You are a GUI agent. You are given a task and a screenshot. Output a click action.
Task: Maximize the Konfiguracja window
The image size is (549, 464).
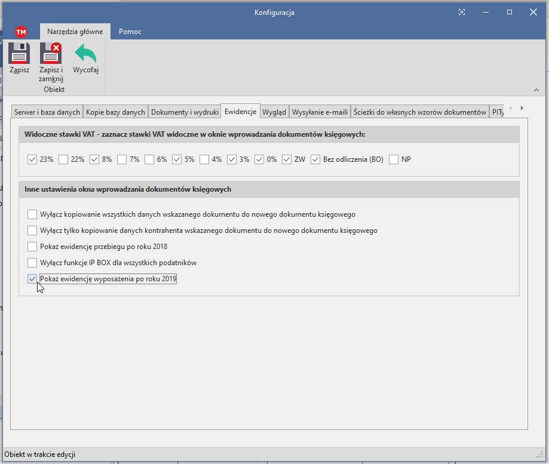(509, 12)
